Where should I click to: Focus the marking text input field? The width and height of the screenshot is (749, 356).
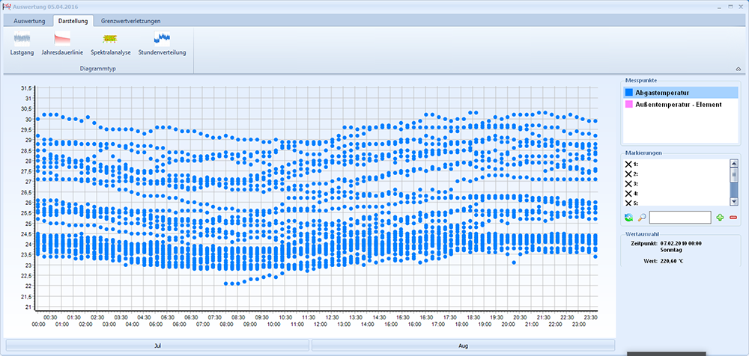(x=680, y=218)
